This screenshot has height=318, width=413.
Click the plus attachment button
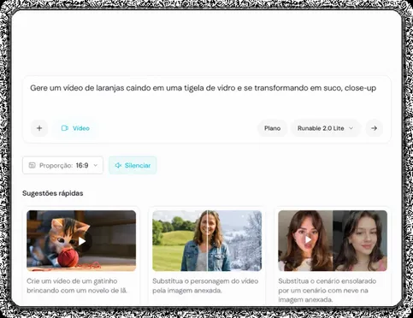[x=39, y=128]
